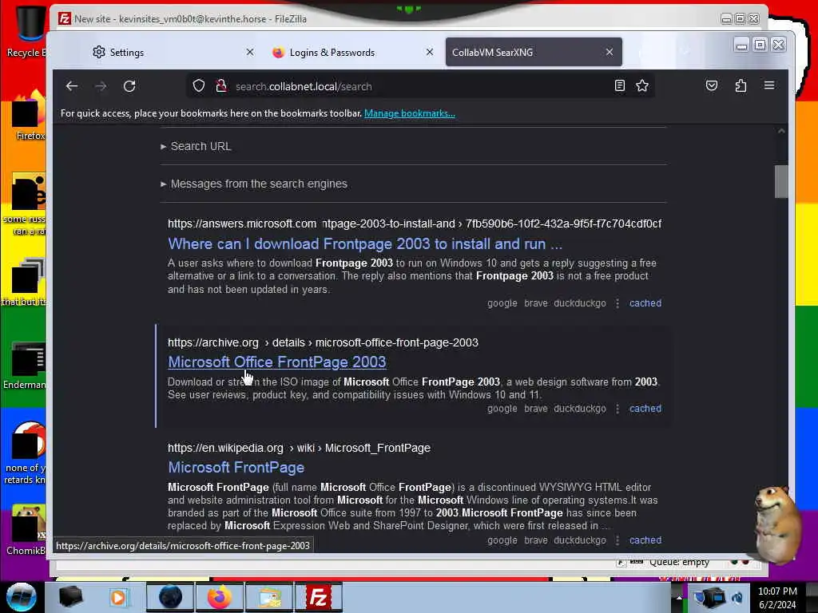Viewport: 818px width, 613px height.
Task: View site security lock info
Action: (221, 86)
